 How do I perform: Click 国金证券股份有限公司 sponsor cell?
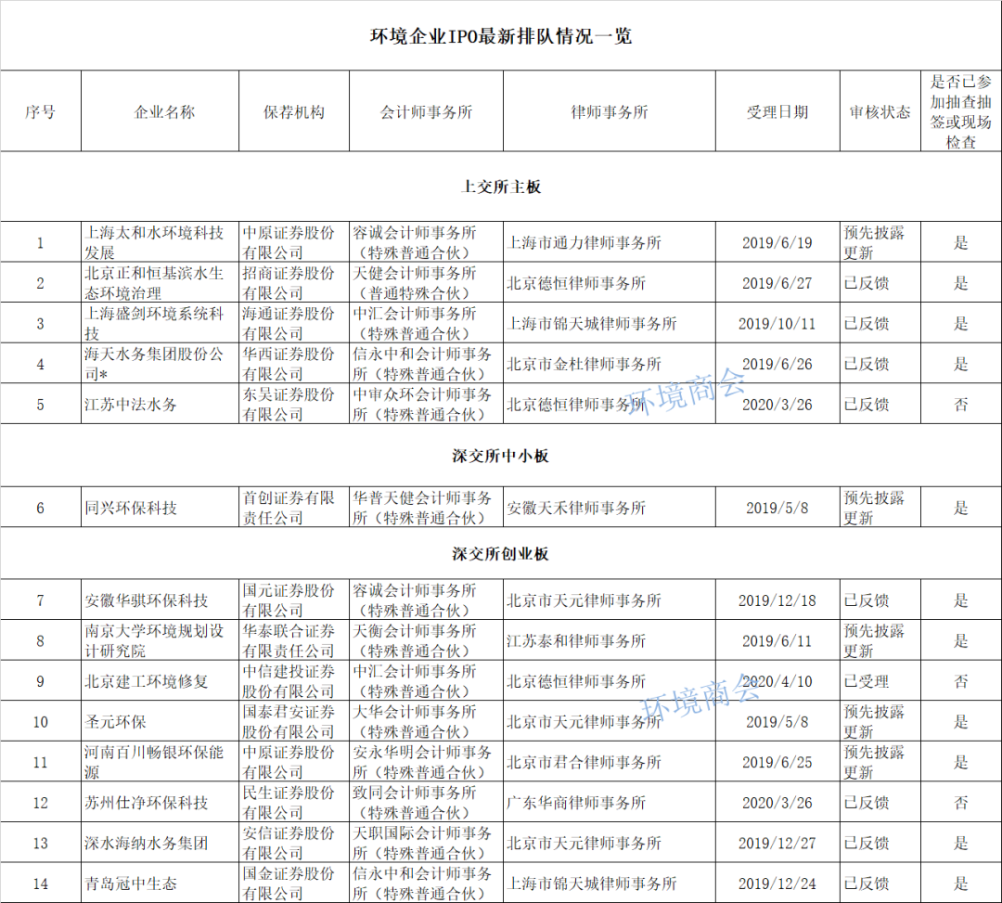click(x=294, y=884)
